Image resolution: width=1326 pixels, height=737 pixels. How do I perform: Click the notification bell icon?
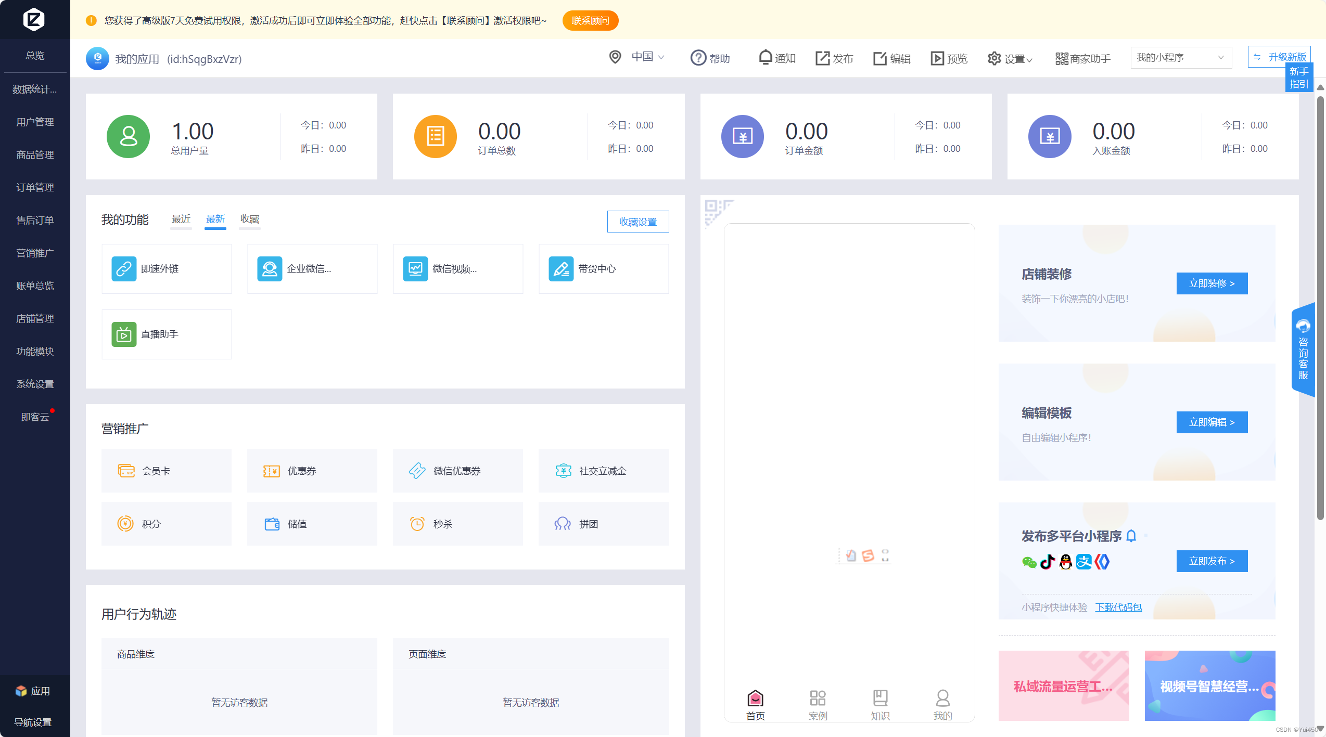[x=765, y=58]
